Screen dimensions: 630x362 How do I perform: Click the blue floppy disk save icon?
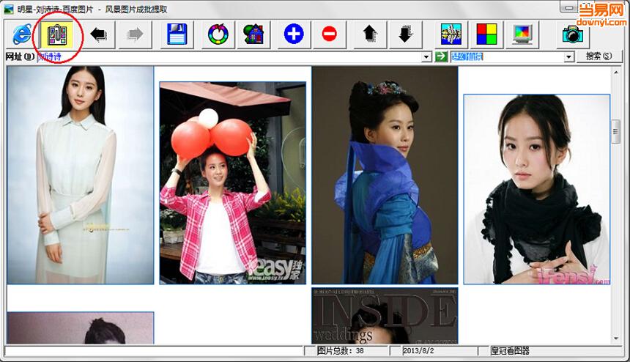pos(177,34)
